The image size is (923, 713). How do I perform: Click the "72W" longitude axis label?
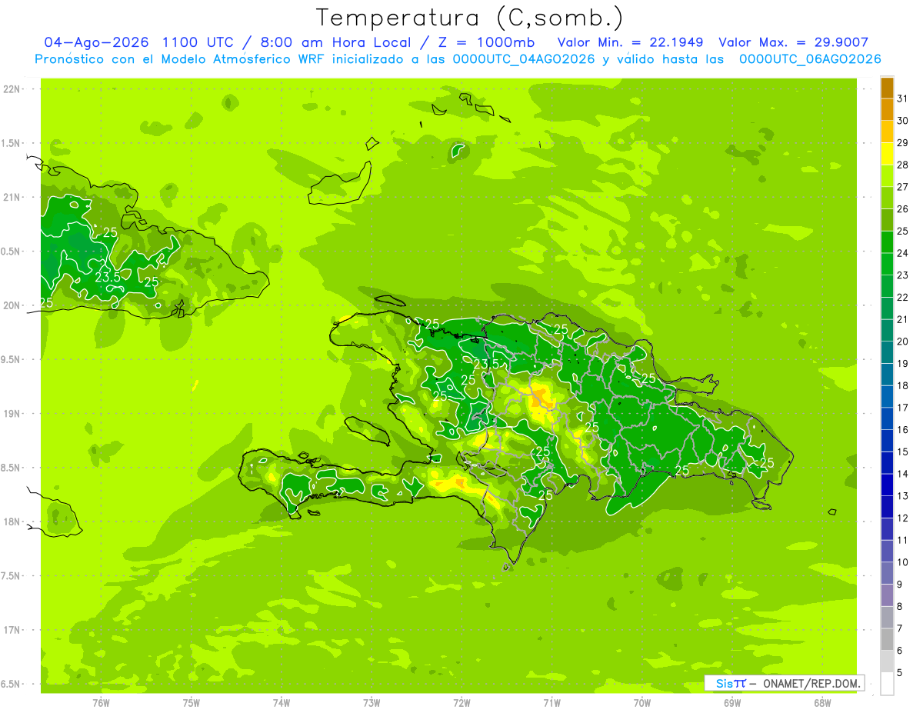(461, 703)
